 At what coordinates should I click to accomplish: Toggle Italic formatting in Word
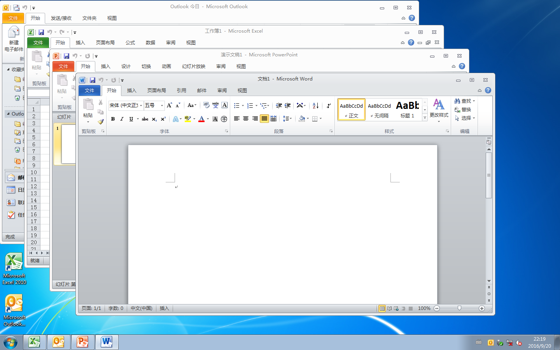point(122,119)
